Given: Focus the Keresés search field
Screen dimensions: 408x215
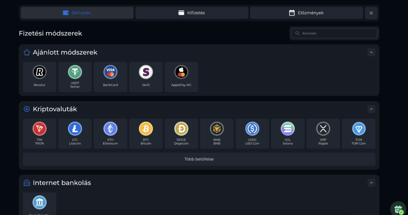Looking at the screenshot, I should [x=334, y=33].
